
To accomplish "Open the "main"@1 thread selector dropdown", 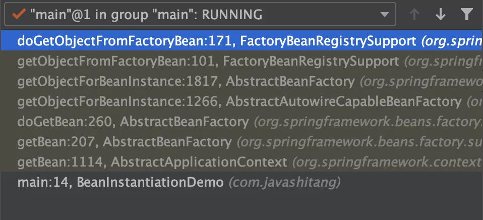I will 197,15.
